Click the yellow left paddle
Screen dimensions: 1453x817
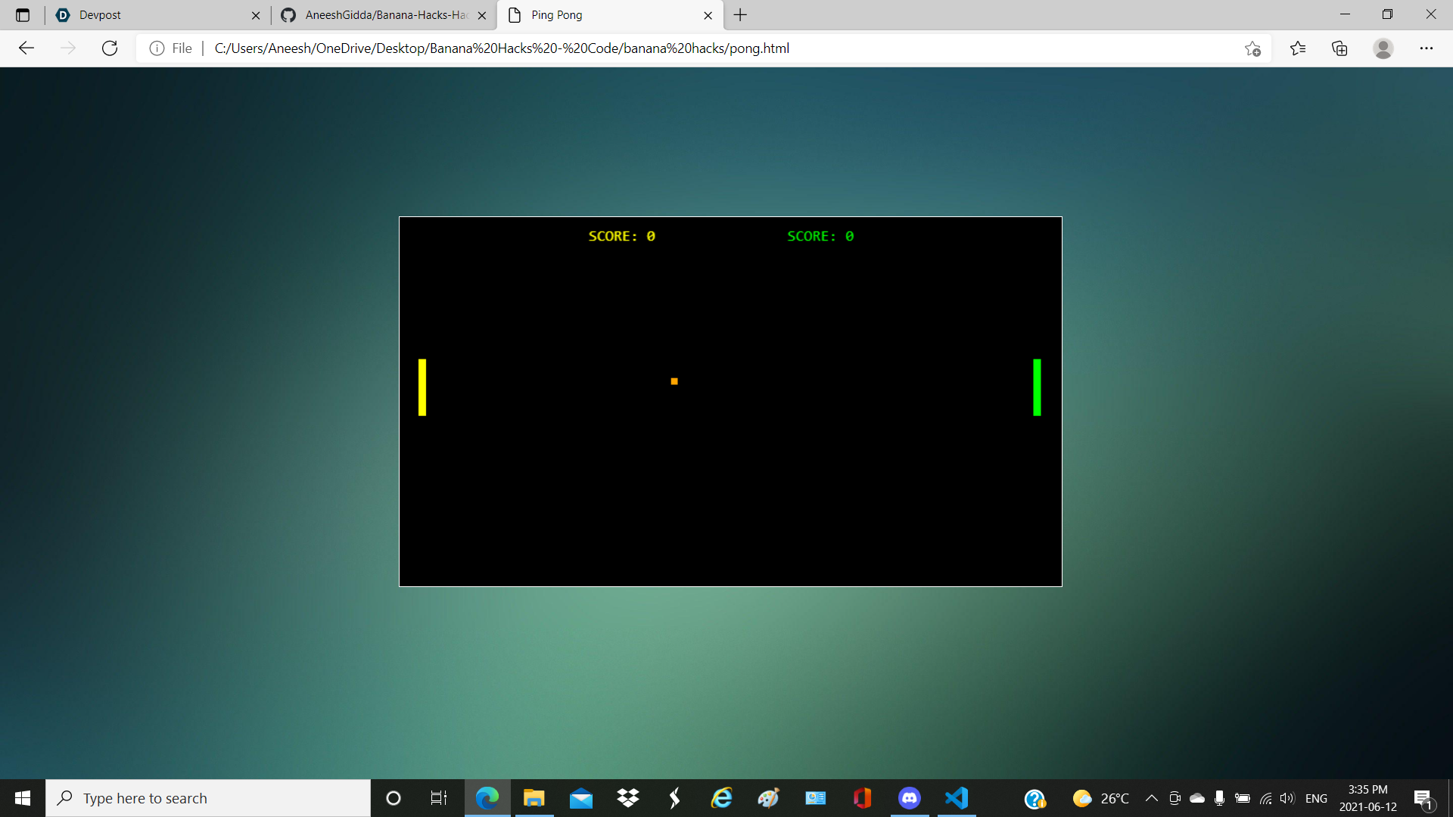[422, 387]
